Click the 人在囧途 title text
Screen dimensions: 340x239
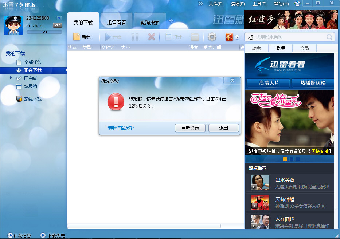285,219
